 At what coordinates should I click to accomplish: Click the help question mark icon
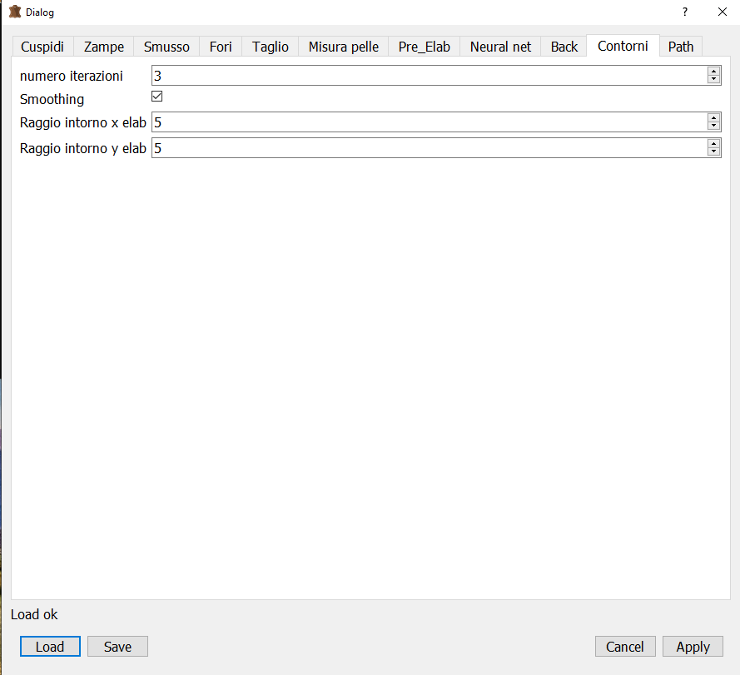[x=684, y=12]
